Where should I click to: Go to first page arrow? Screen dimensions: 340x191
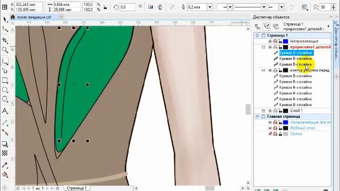pos(24,188)
